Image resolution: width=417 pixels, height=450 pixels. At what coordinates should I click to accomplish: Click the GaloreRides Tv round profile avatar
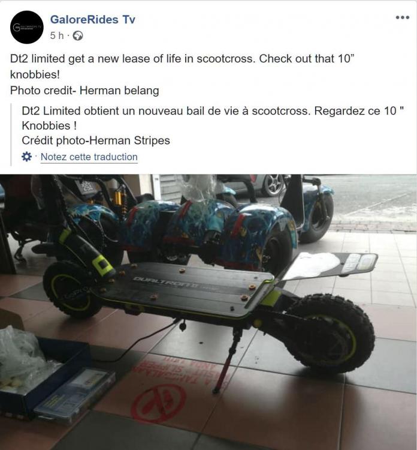pyautogui.click(x=27, y=27)
